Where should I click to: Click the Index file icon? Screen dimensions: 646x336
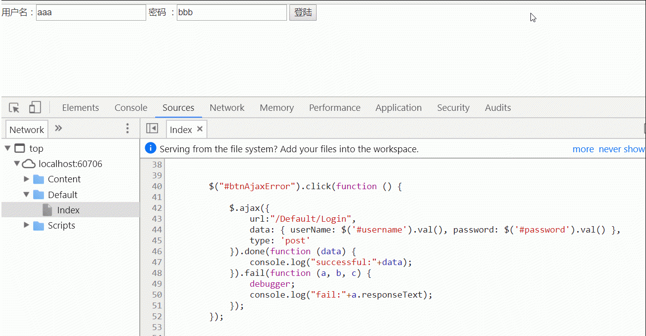47,210
